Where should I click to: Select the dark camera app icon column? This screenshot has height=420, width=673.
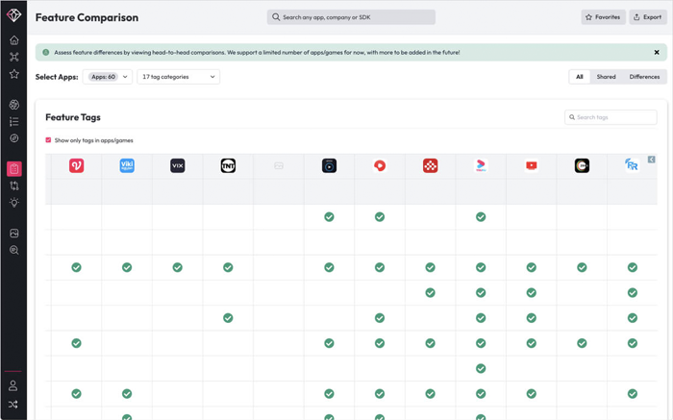[329, 165]
